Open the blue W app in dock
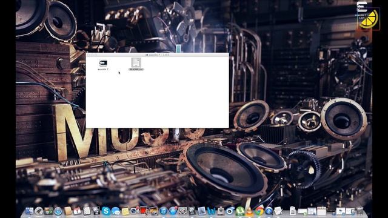388x218 pixels. (212, 211)
